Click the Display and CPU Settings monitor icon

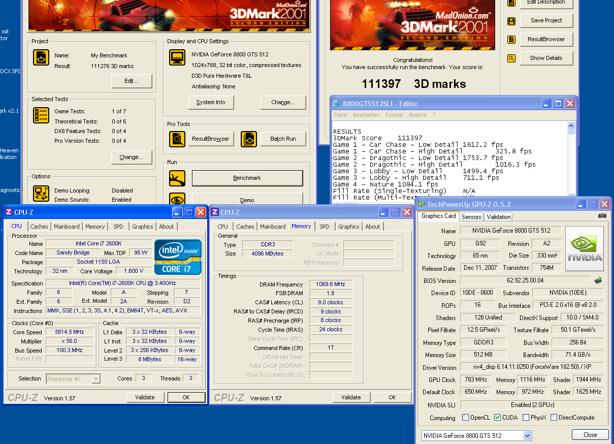pos(177,57)
